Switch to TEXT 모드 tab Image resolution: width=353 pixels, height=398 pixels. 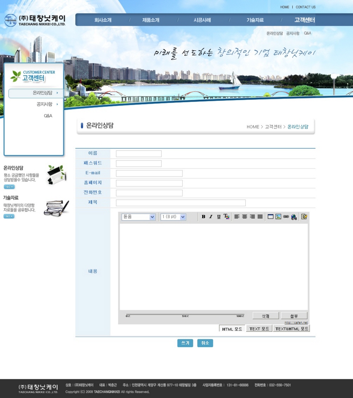(x=259, y=329)
